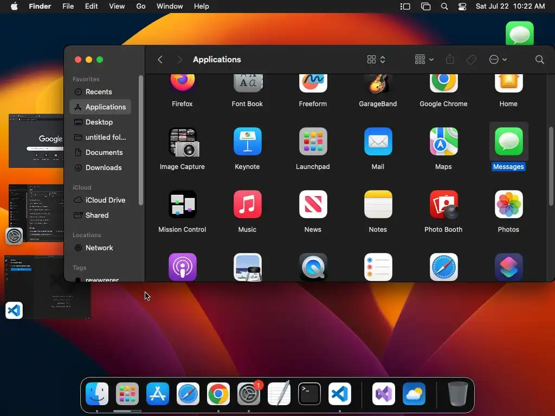
Task: Open the Firefox app icon
Action: 182,83
